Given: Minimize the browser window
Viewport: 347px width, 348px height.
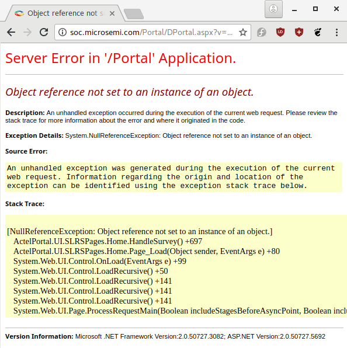Looking at the screenshot, I should pos(294,10).
